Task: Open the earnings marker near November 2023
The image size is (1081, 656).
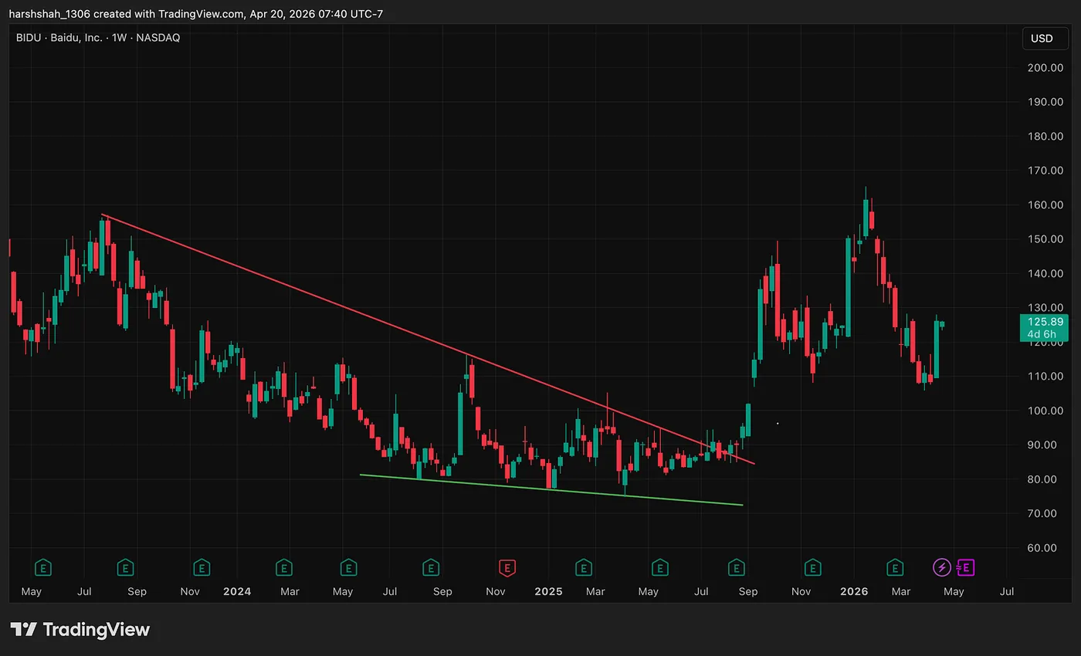Action: coord(202,568)
